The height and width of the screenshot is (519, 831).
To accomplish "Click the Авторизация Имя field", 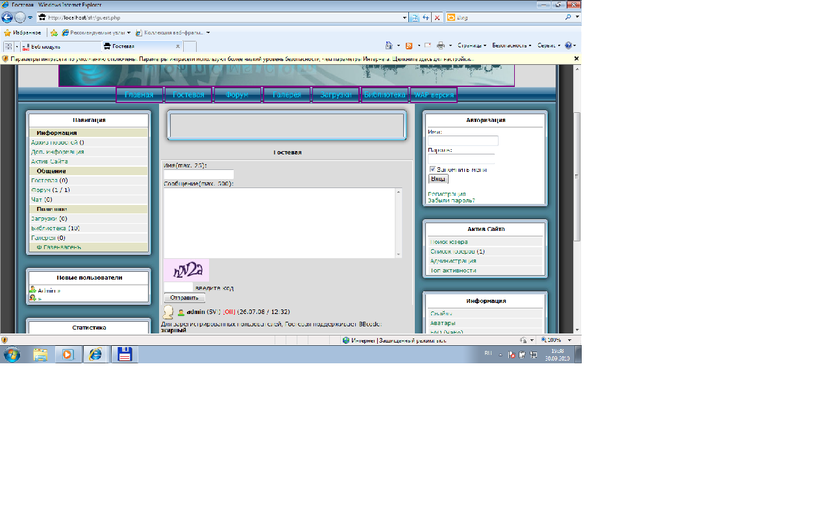I will 463,141.
